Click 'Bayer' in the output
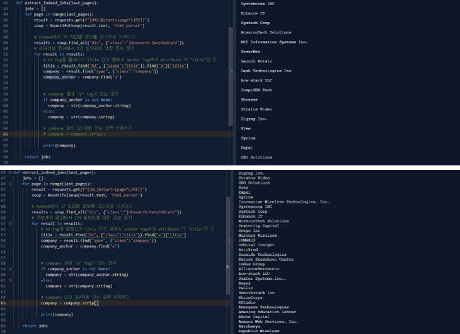The image size is (460, 334). click(244, 283)
